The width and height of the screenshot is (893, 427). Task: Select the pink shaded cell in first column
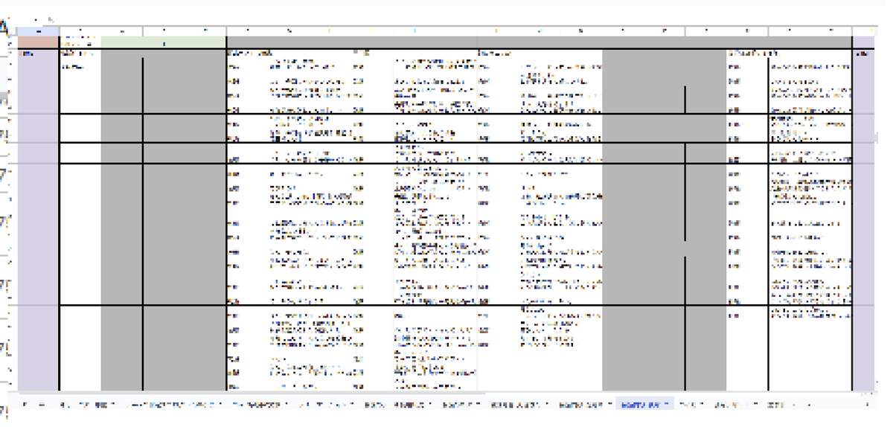point(38,42)
